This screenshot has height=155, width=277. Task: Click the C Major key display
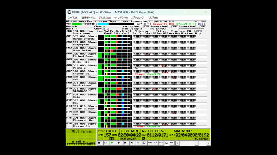point(101,22)
